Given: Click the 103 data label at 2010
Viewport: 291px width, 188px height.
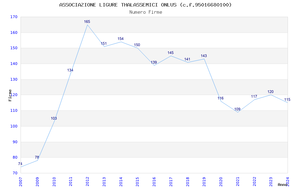Looking at the screenshot, I should coord(54,118).
